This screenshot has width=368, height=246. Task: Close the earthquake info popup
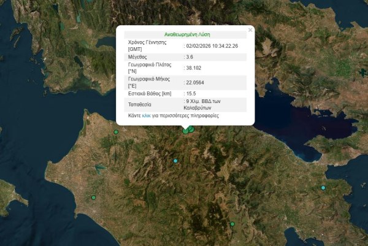pyautogui.click(x=250, y=29)
